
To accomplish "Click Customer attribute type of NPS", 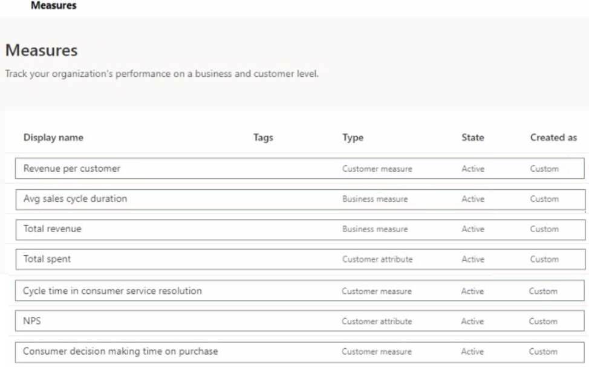I will tap(377, 322).
